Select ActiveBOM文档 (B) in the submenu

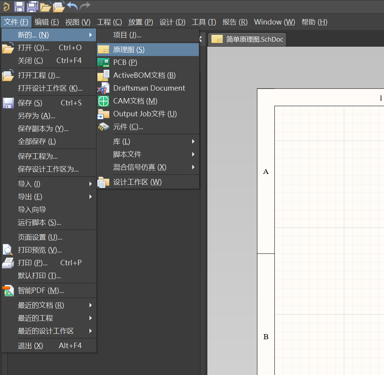(x=144, y=75)
